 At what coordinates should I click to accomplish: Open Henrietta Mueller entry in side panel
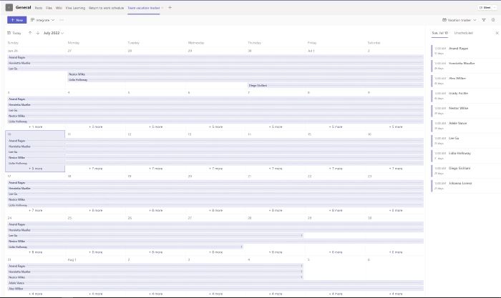tap(465, 66)
